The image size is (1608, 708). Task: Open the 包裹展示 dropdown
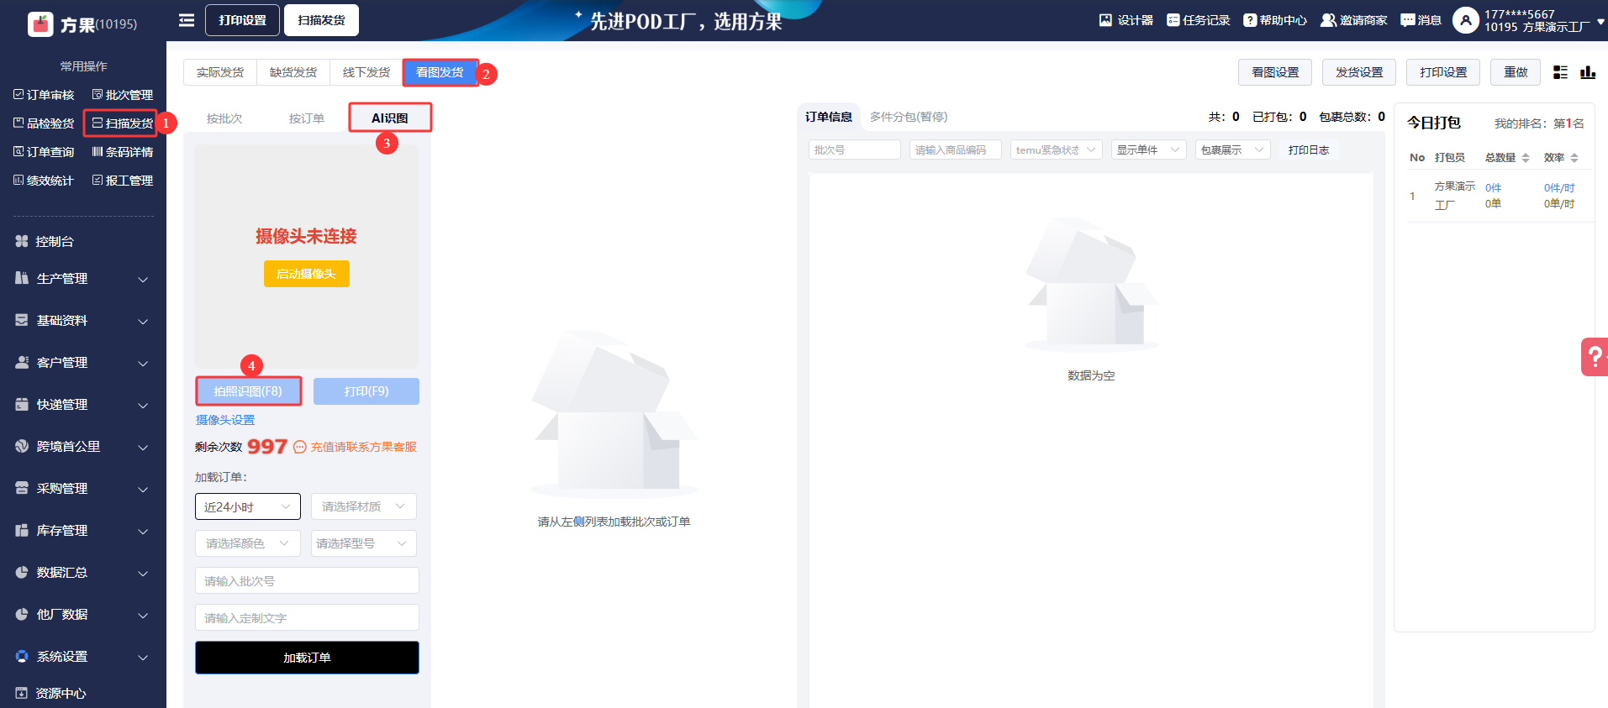point(1233,149)
